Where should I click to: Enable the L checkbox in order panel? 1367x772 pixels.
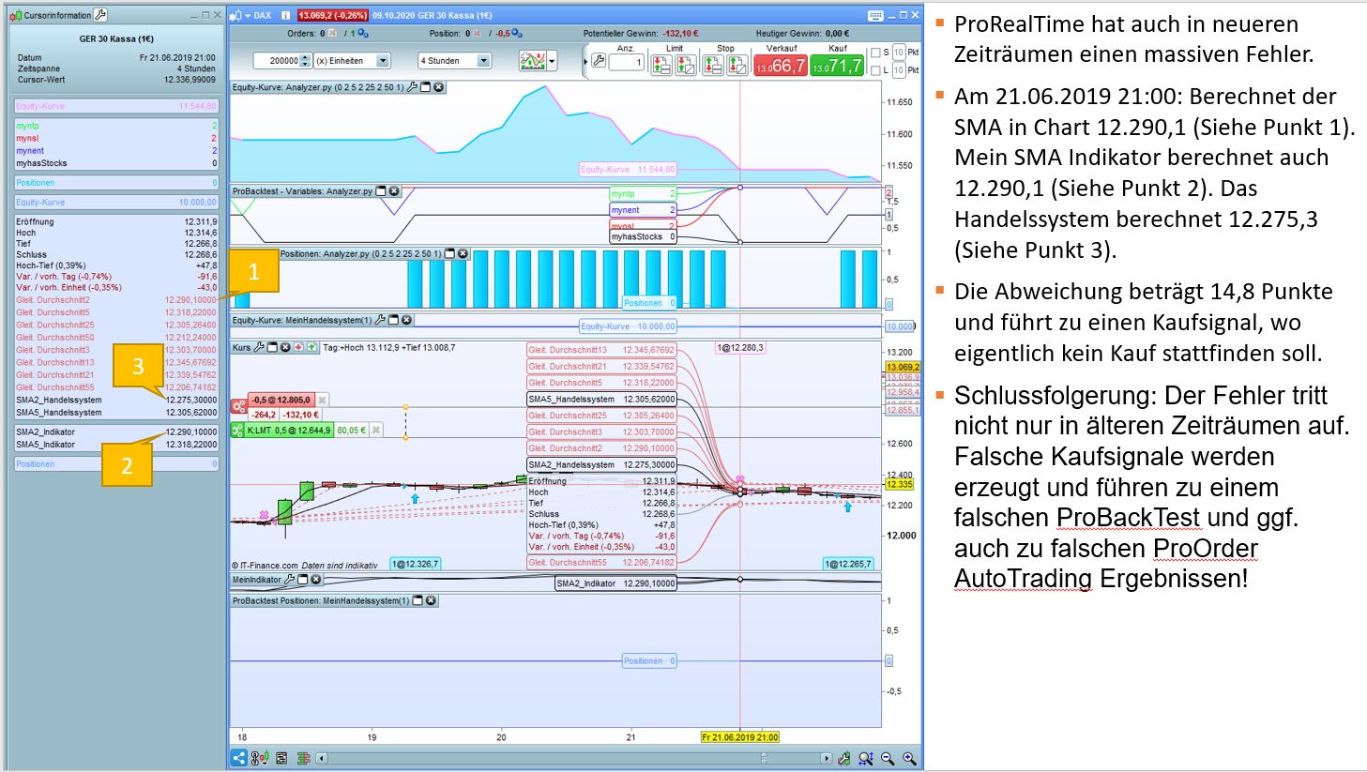(875, 70)
